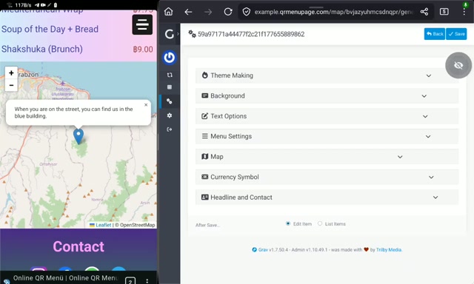Zoom in on the Leaflet map
Image resolution: width=474 pixels, height=284 pixels.
pos(11,73)
